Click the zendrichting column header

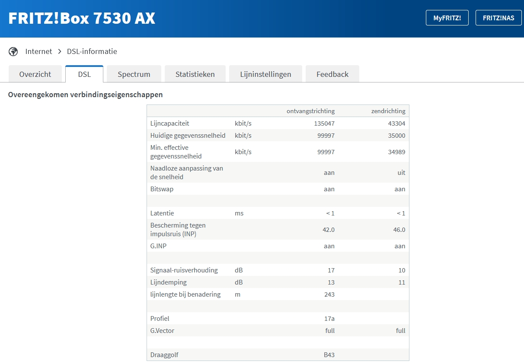pyautogui.click(x=388, y=111)
